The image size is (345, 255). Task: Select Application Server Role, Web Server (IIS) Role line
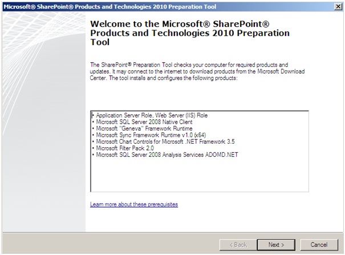point(151,115)
